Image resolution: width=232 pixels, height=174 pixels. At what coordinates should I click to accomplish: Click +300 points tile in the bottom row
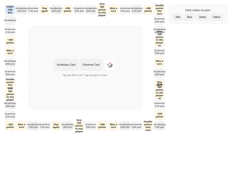102,126
